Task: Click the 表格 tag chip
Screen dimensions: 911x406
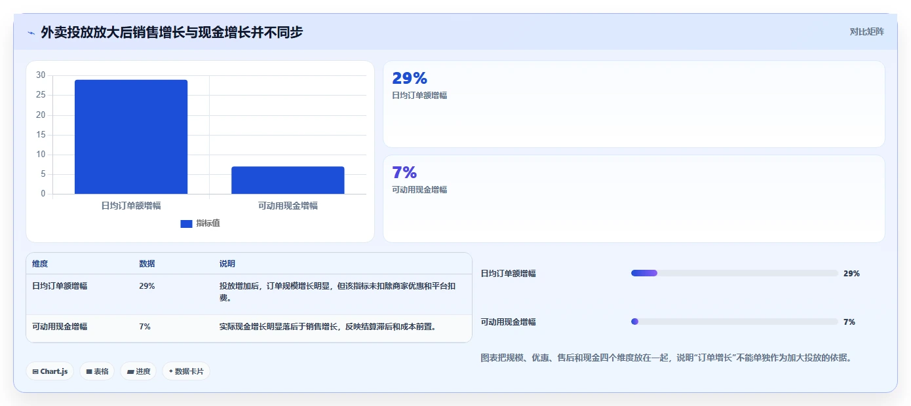Action: click(97, 371)
